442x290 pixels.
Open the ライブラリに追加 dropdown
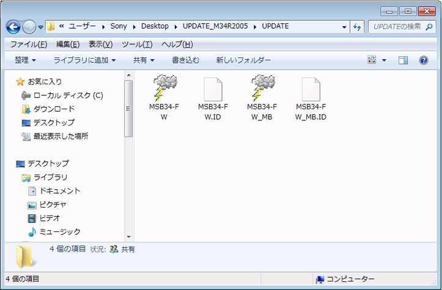[84, 60]
